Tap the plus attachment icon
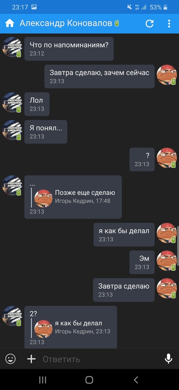 [31, 359]
